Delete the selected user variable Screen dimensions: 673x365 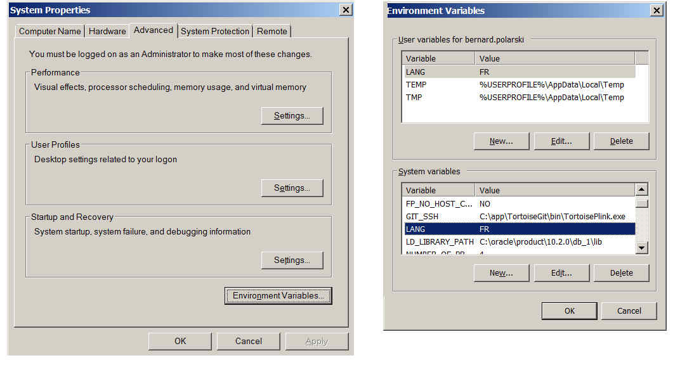tap(621, 141)
